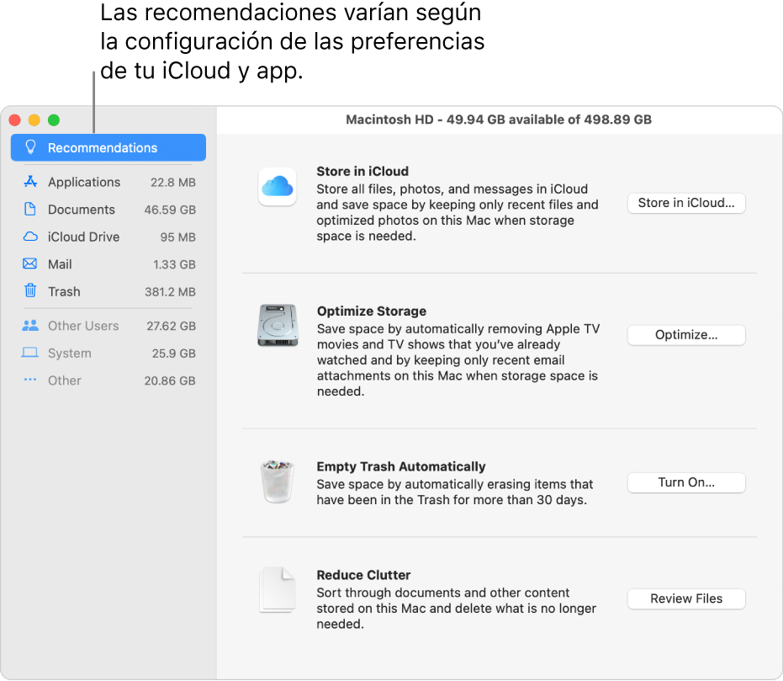The width and height of the screenshot is (783, 681).
Task: Zoom window with the green button
Action: (x=54, y=120)
